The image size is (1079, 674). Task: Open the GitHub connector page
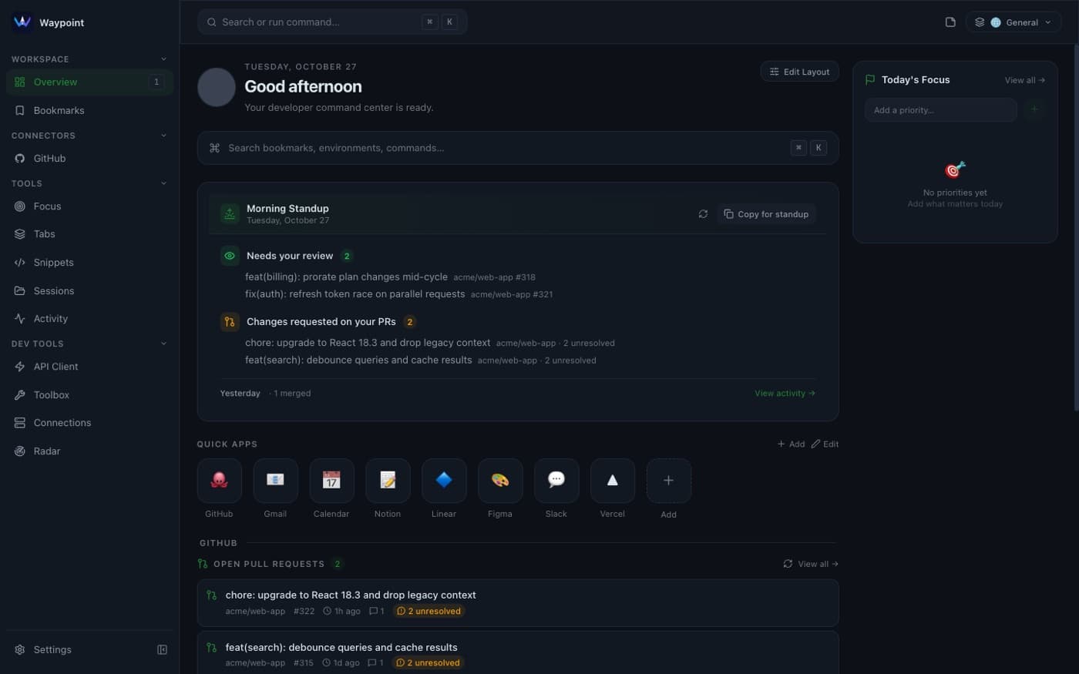click(89, 158)
